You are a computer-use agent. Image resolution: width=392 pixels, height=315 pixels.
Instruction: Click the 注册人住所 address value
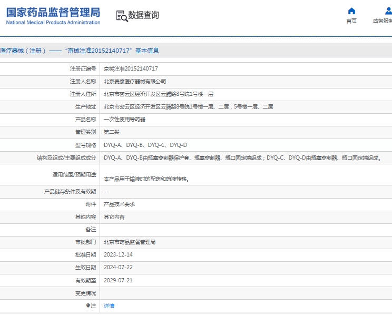tap(159, 94)
